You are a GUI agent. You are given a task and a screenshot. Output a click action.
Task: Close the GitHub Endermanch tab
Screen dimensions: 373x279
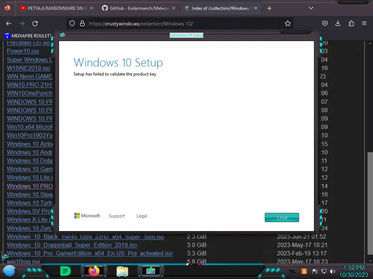pyautogui.click(x=174, y=8)
